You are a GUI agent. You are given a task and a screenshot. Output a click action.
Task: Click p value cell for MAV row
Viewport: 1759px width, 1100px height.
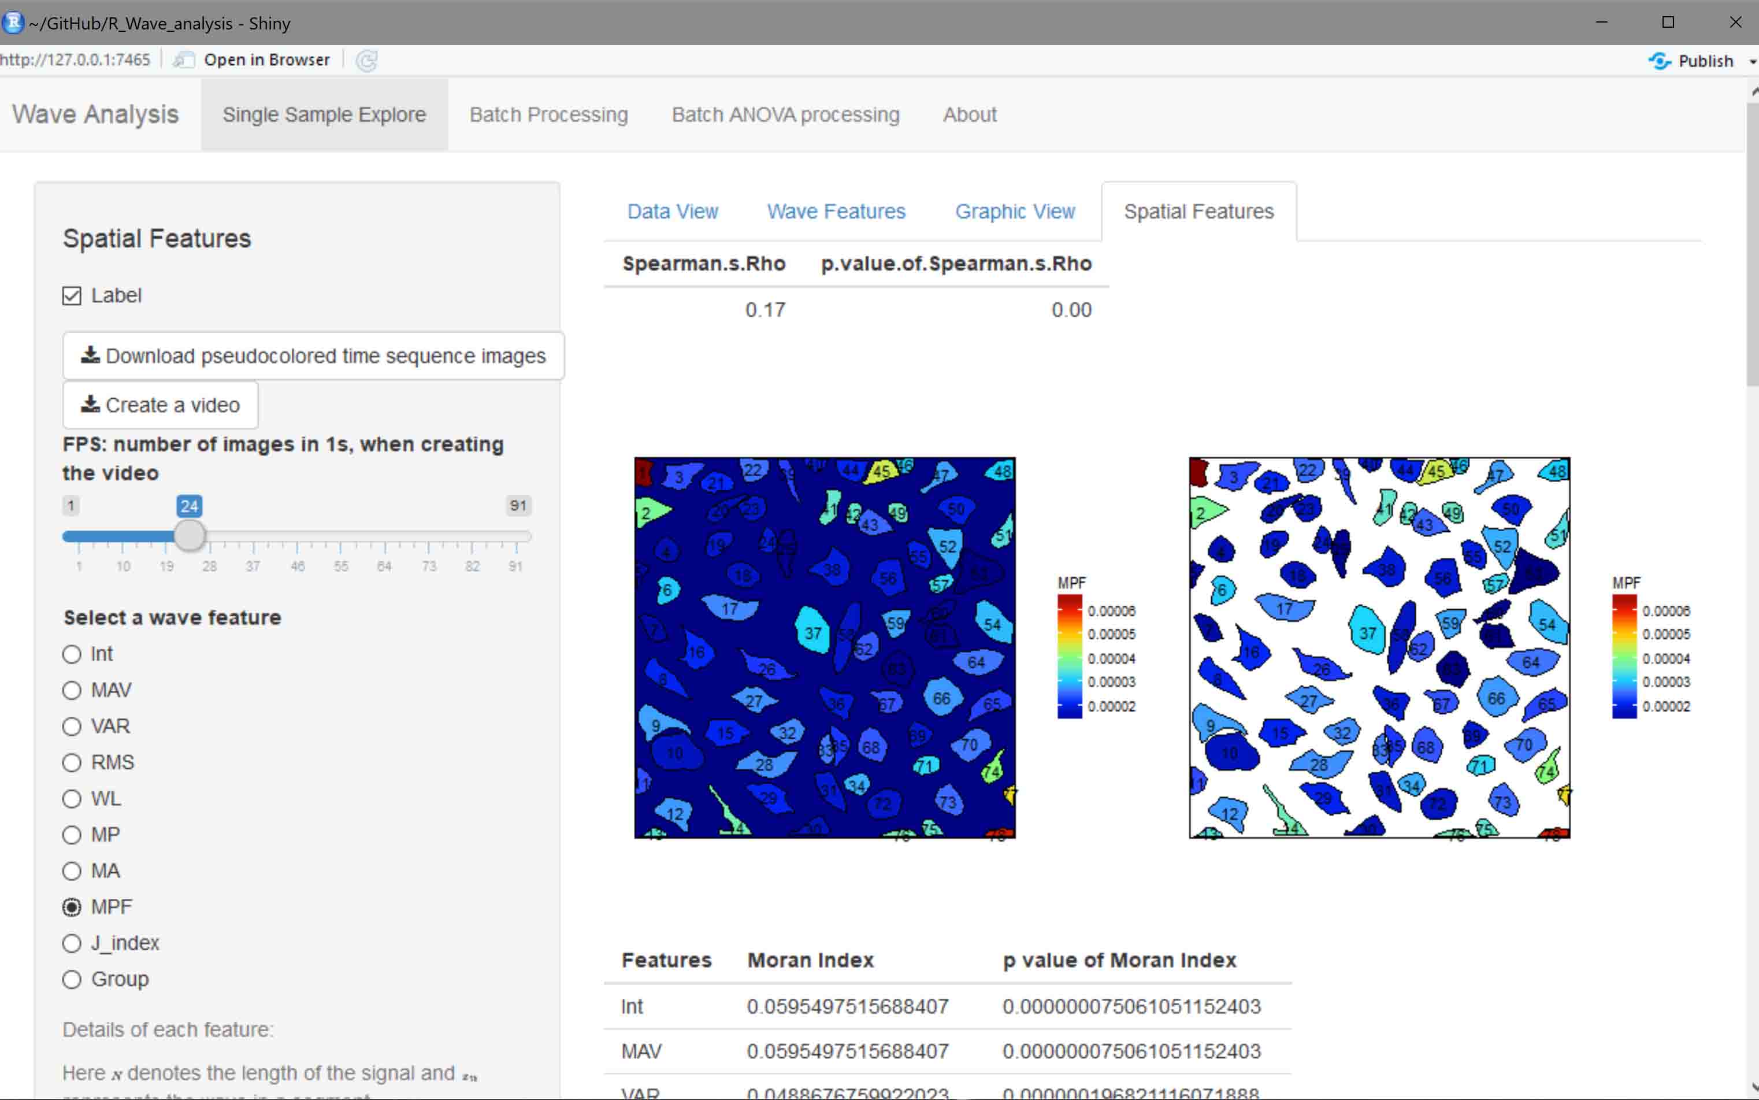coord(1131,1052)
